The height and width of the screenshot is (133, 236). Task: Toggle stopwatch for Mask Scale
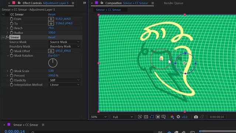(11, 71)
